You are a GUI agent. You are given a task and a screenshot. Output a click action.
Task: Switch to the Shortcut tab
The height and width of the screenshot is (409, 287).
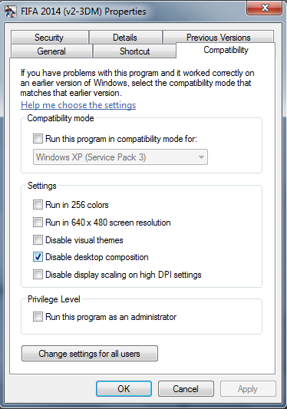click(x=134, y=51)
